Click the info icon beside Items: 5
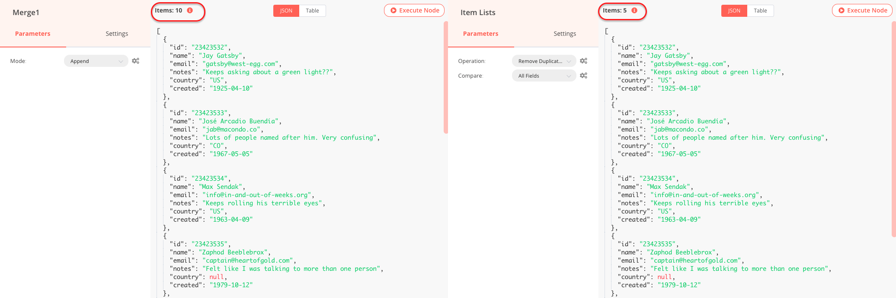 [x=634, y=10]
